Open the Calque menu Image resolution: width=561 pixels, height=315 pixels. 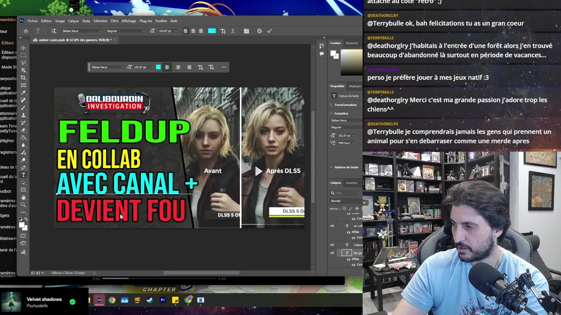(73, 21)
